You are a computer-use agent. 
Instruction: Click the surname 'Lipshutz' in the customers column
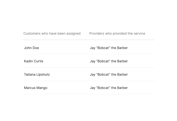tap(43, 75)
